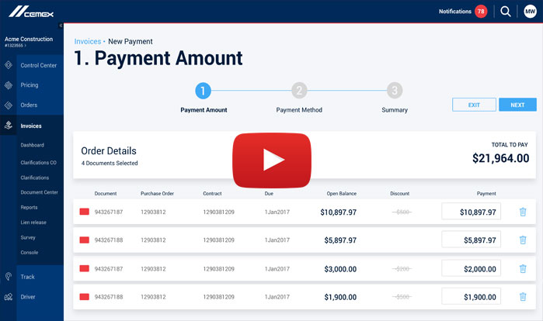The height and width of the screenshot is (321, 543).
Task: Click the Orders sidebar icon
Action: [9, 105]
